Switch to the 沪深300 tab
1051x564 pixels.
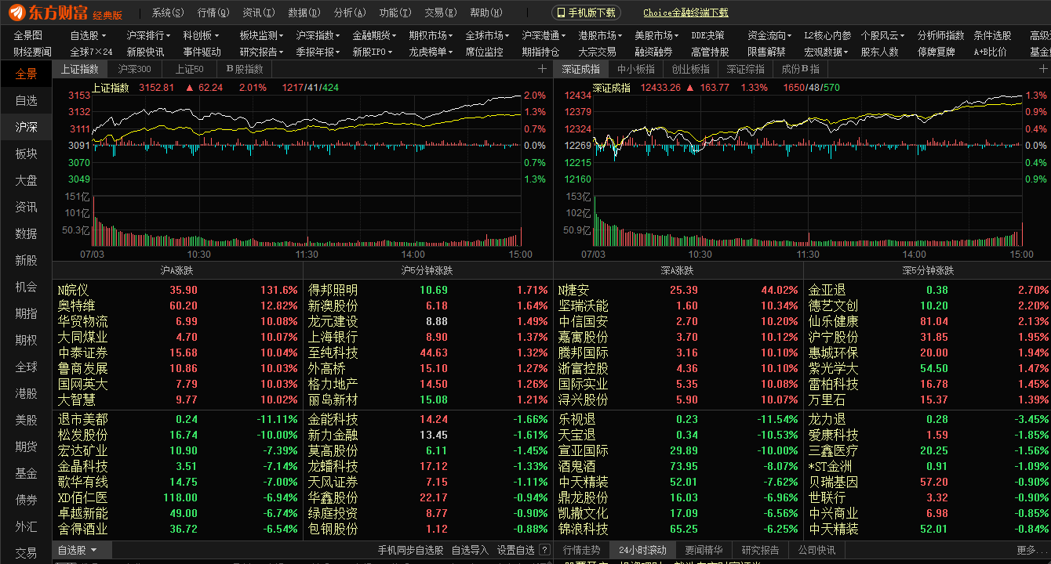point(133,68)
